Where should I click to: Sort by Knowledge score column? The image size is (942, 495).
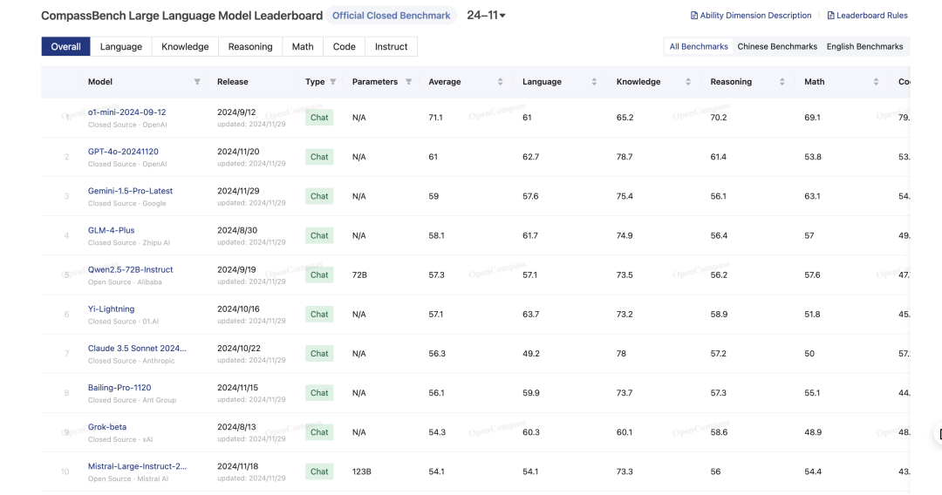(x=688, y=82)
